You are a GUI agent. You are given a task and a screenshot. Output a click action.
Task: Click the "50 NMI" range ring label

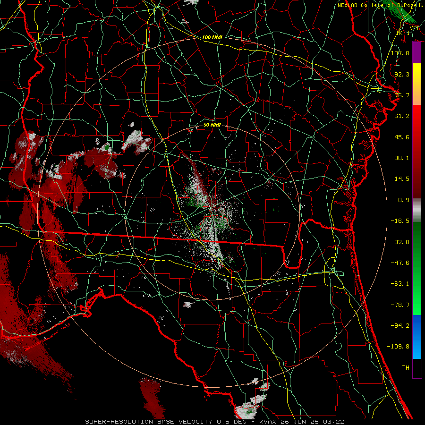[212, 125]
